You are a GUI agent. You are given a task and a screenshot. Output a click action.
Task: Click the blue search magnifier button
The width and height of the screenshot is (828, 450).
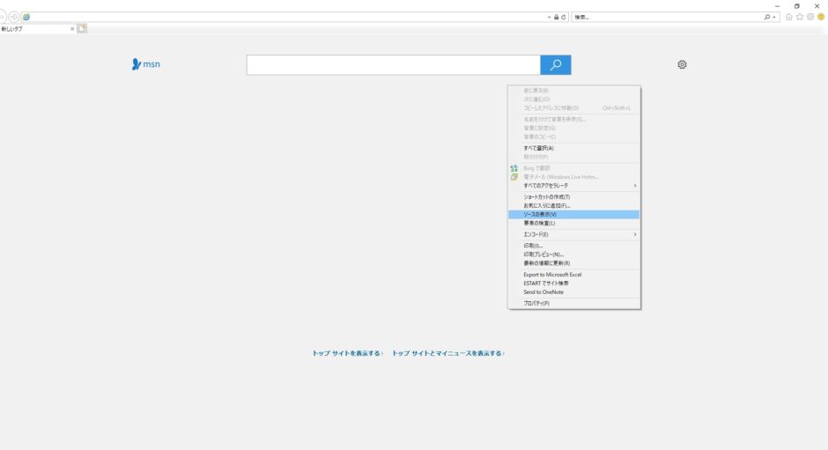(x=555, y=65)
